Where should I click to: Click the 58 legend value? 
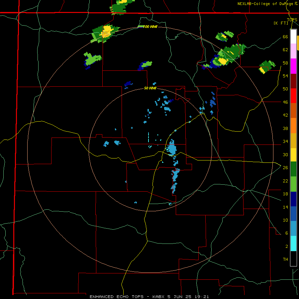point(285,63)
